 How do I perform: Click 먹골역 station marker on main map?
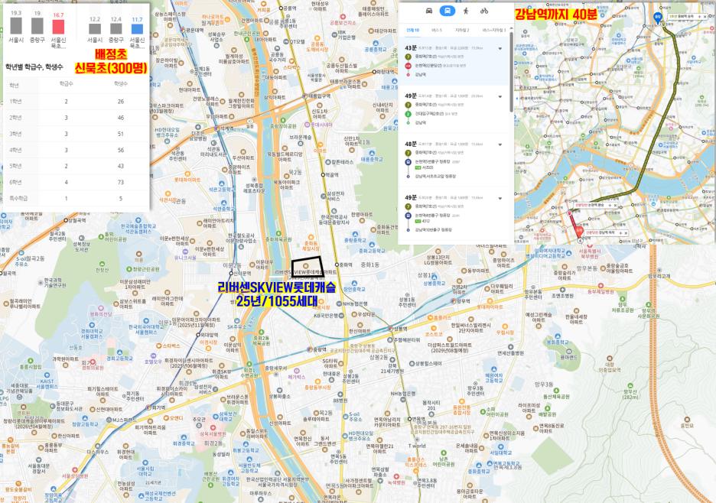(x=324, y=174)
